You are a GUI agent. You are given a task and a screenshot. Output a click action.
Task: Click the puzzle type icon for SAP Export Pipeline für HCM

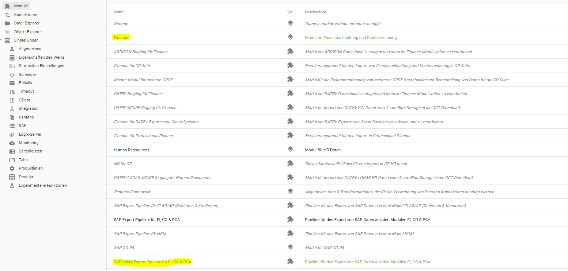(x=290, y=233)
